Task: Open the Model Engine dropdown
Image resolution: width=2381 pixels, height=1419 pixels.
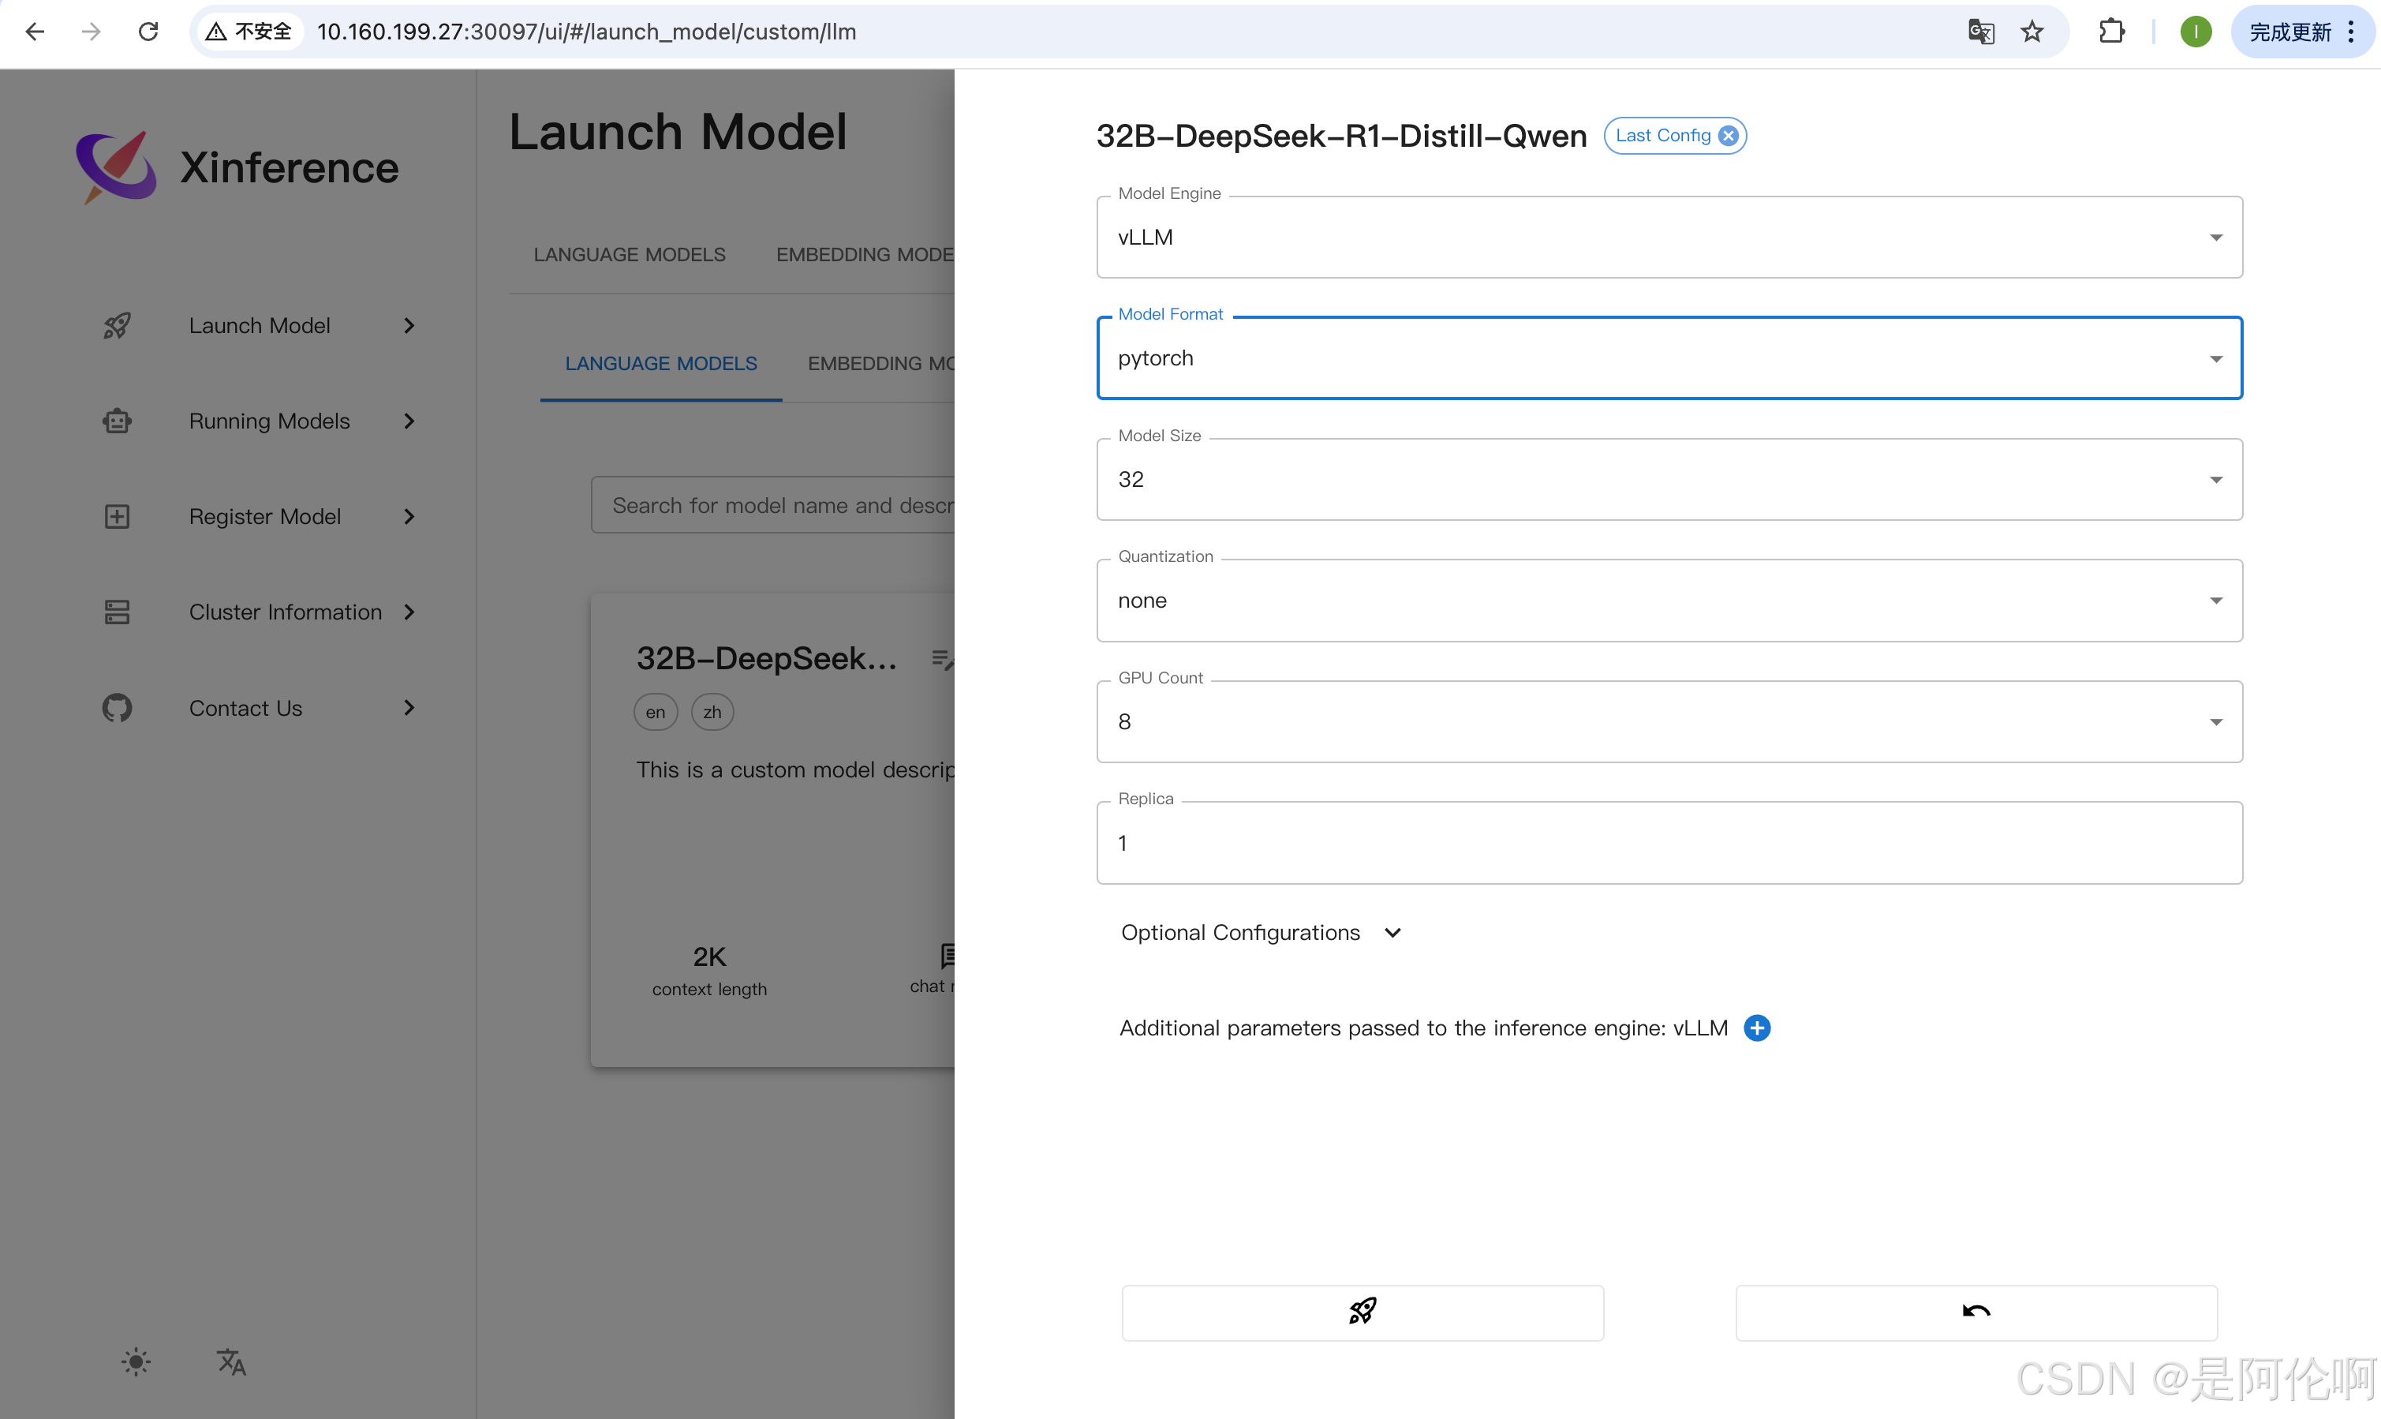Action: (x=1669, y=237)
